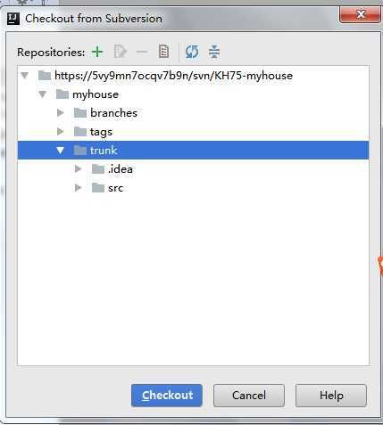This screenshot has width=383, height=425.
Task: Collapse the trunk folder
Action: point(61,151)
